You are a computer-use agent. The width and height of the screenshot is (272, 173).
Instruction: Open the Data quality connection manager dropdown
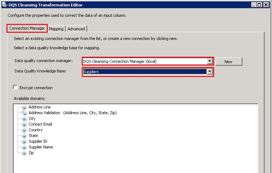pyautogui.click(x=210, y=61)
